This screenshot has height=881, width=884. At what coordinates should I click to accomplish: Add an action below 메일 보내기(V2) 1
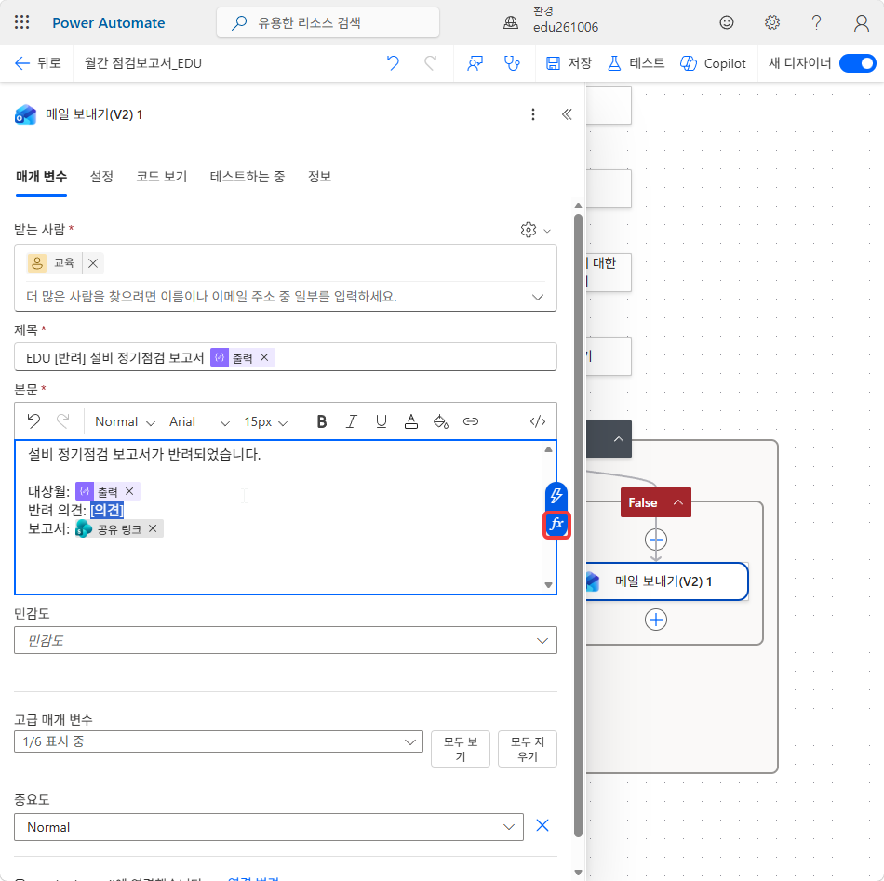[x=656, y=620]
